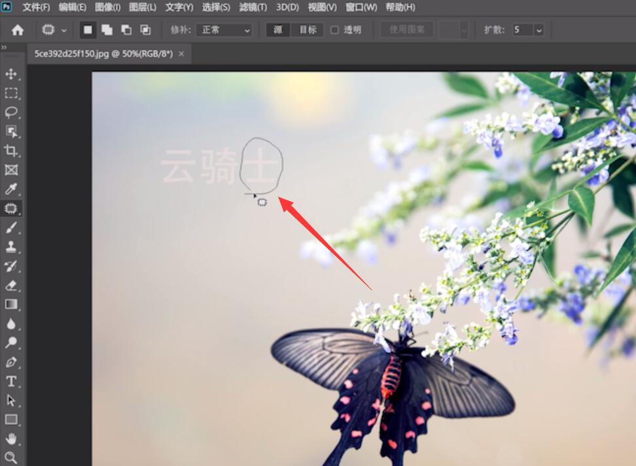Screen dimensions: 636x466
Task: Select the Frame tool
Action: tap(11, 170)
